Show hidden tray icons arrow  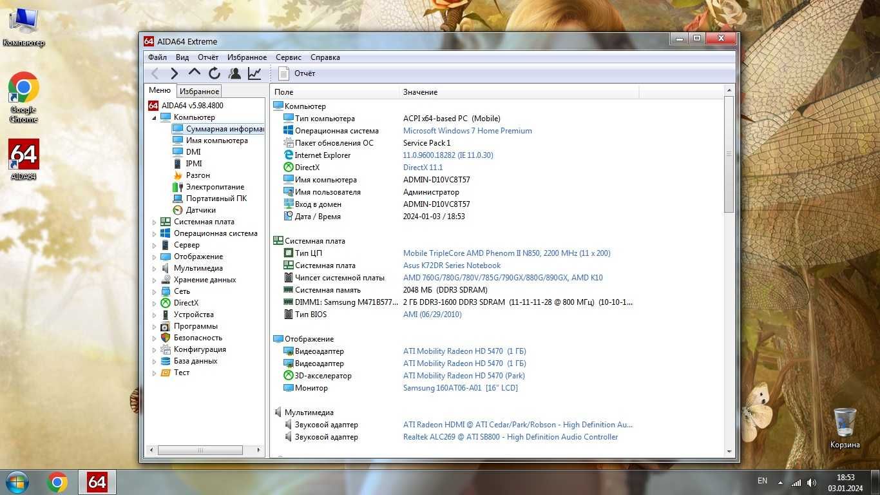781,482
